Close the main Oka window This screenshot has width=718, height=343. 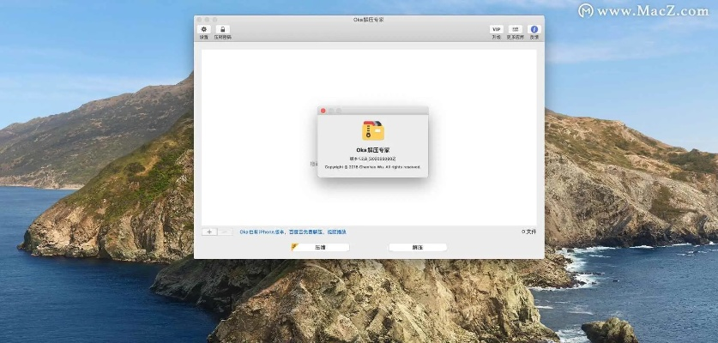tap(198, 19)
